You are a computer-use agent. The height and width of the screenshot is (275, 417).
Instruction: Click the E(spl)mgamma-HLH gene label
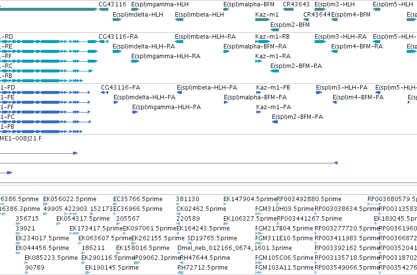coord(160,4)
